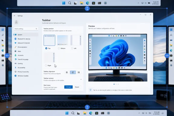Open Search on the bottom taskbar
This screenshot has width=174, height=116.
(73, 113)
